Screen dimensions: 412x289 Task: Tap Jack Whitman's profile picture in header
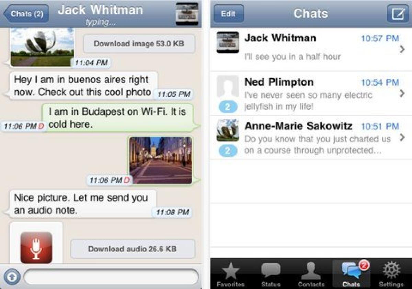pyautogui.click(x=187, y=14)
